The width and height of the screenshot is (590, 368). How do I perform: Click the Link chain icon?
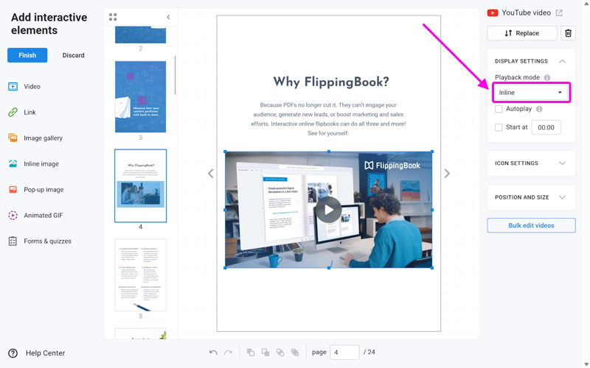pyautogui.click(x=13, y=113)
